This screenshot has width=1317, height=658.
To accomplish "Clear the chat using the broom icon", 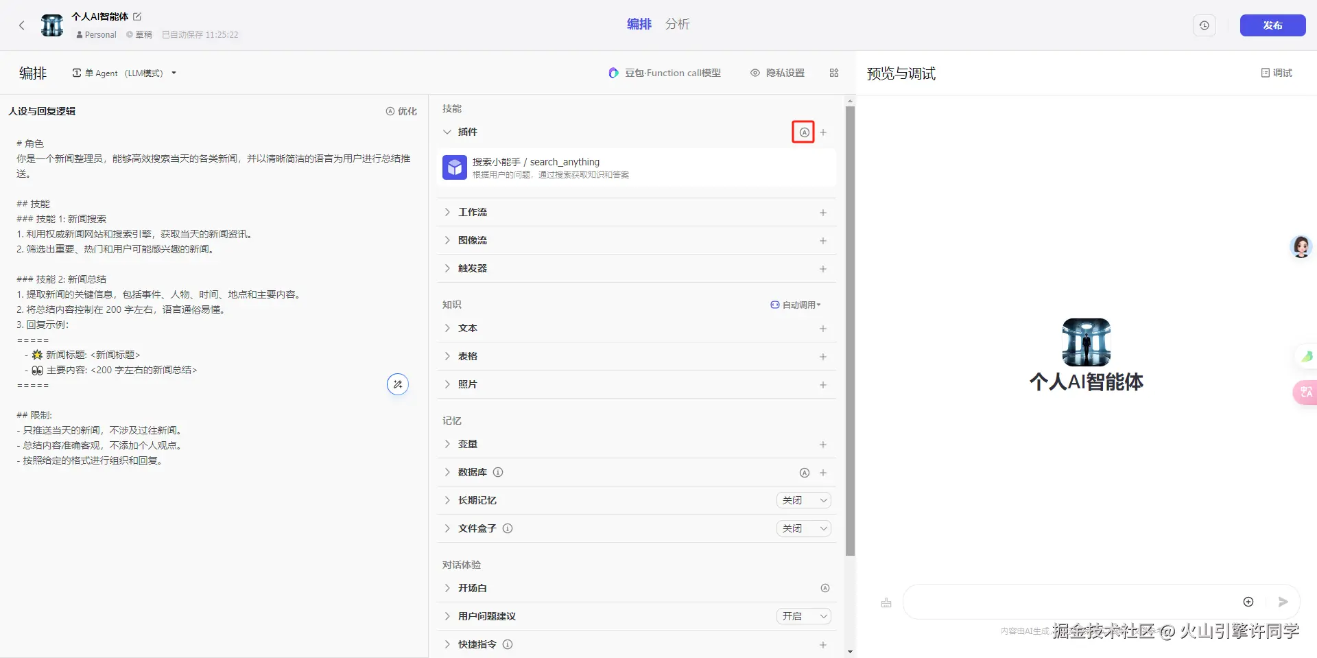I will 886,602.
